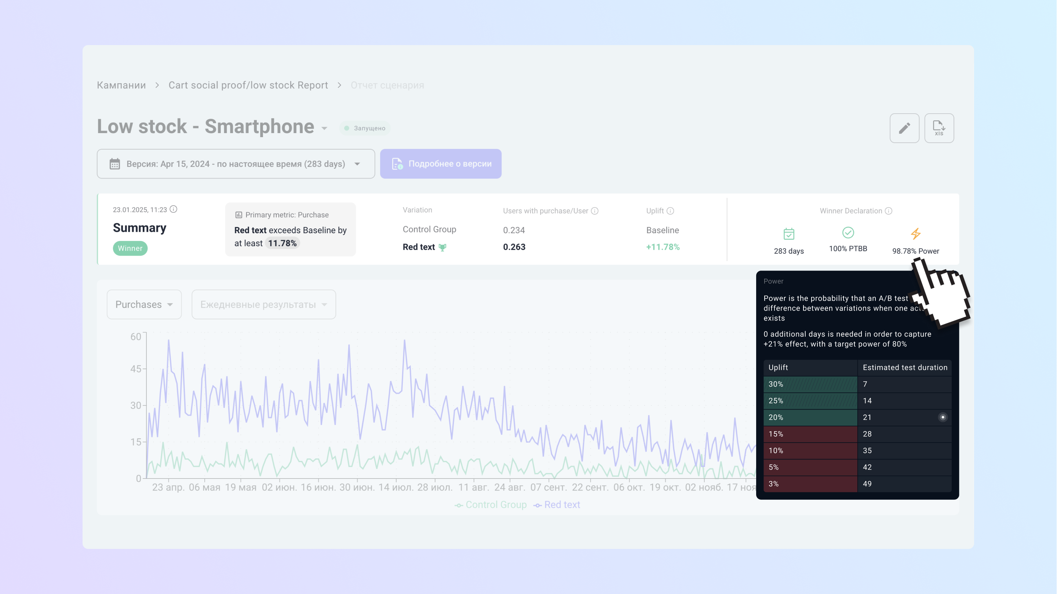Click Подробнее о версии button

[440, 164]
